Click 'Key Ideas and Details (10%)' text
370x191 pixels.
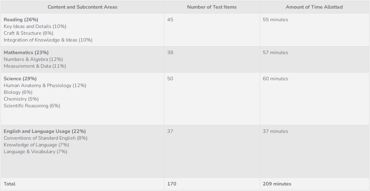[x=35, y=26]
